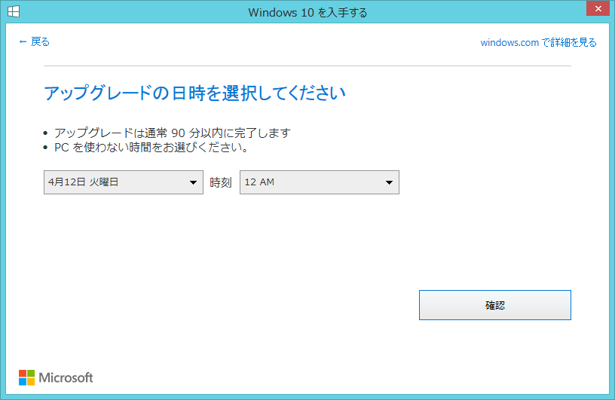Open the time dropdown showing 12 AM

pos(320,182)
